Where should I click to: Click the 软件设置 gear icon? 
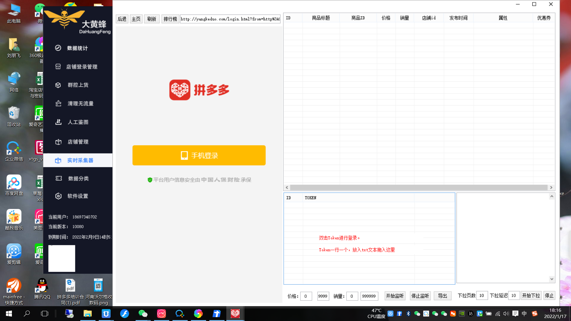58,196
